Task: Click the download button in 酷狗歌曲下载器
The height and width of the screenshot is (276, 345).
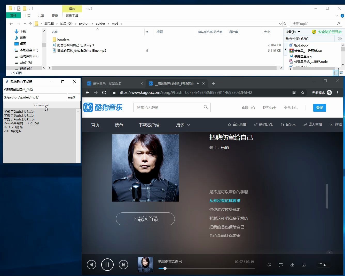Action: 42,105
